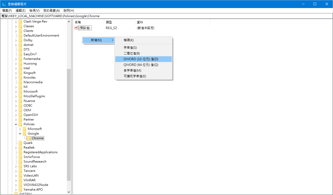This screenshot has height=195, width=333.
Task: Expand the Microsoft node under Policies
Action: tap(20, 129)
